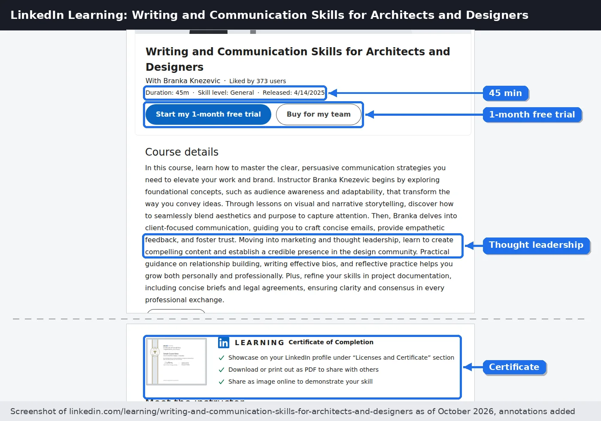Click the LEARNING wordmark text
This screenshot has width=601, height=421.
(259, 343)
